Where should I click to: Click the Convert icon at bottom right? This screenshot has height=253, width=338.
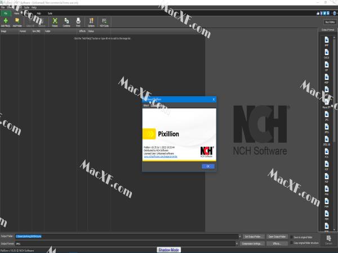(x=329, y=240)
